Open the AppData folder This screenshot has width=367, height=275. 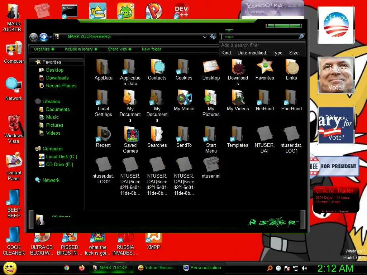pos(103,69)
